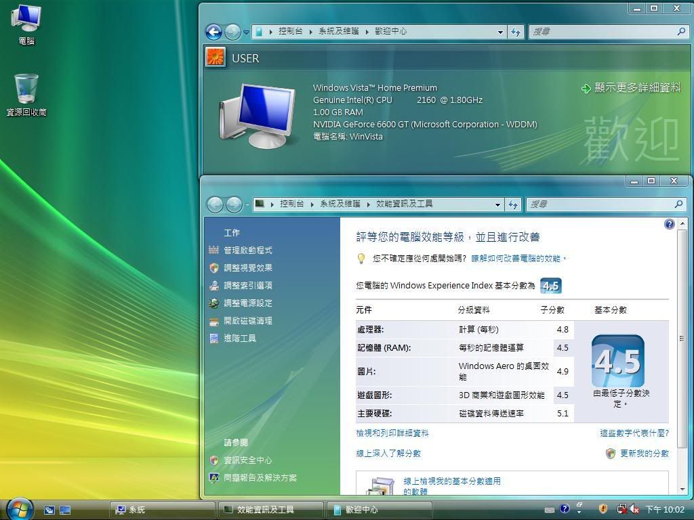The image size is (694, 520).
Task: Open 開啟磁碟清理 task
Action: (248, 321)
